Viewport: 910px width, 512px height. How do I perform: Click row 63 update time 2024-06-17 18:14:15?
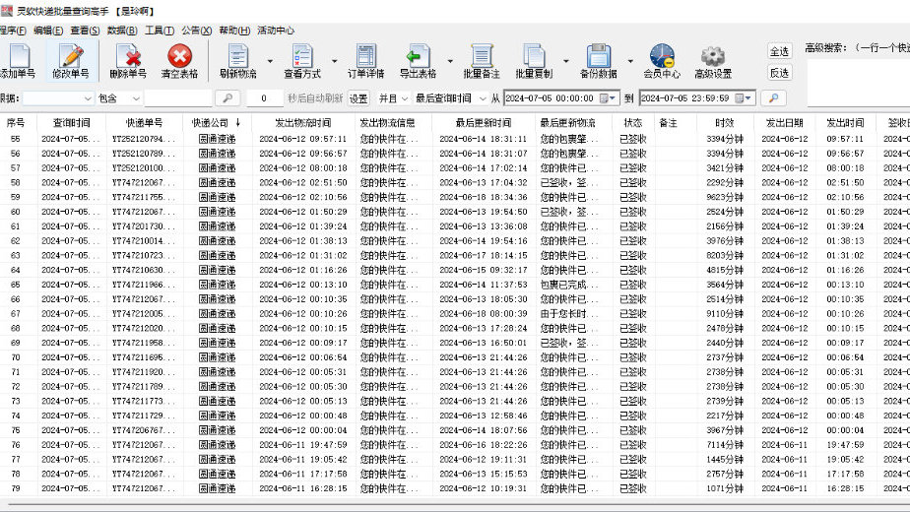click(484, 255)
